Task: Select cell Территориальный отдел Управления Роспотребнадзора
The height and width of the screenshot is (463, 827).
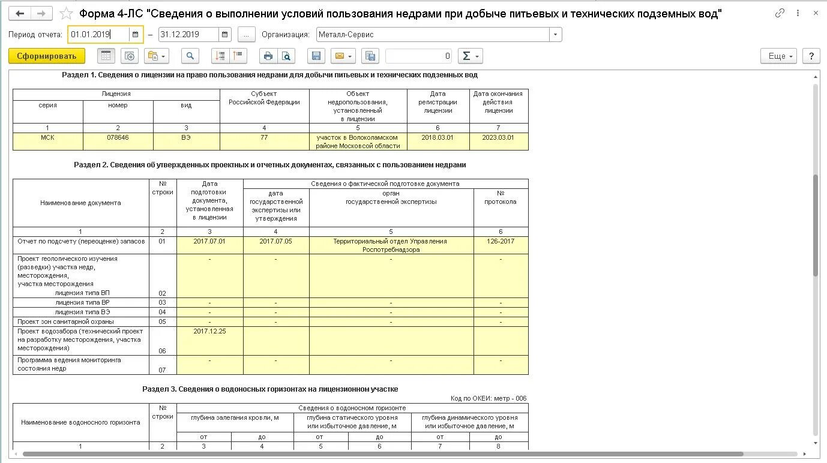Action: pos(391,245)
